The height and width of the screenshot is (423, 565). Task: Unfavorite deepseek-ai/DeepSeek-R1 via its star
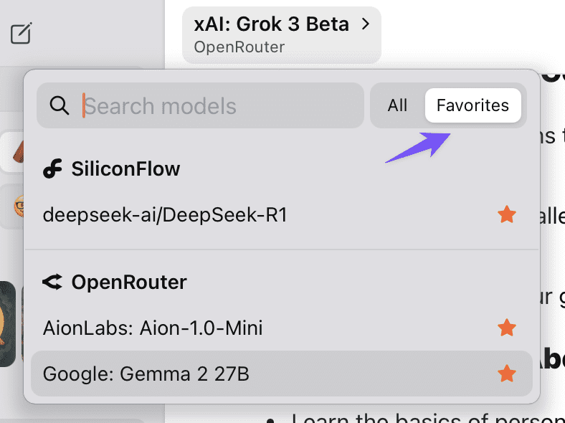(x=507, y=215)
